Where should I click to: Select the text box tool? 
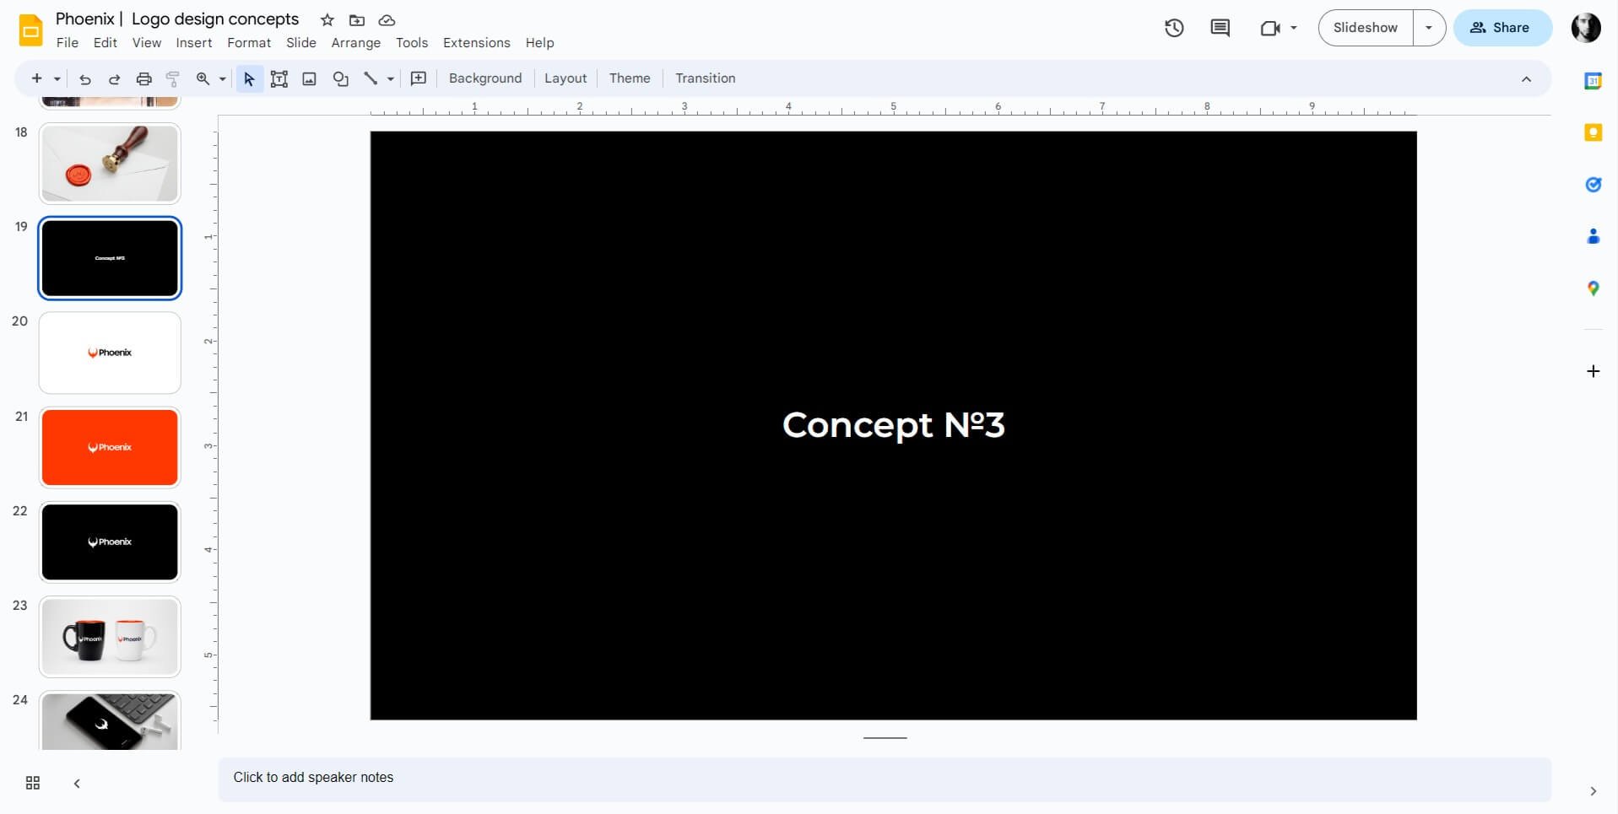pos(279,78)
